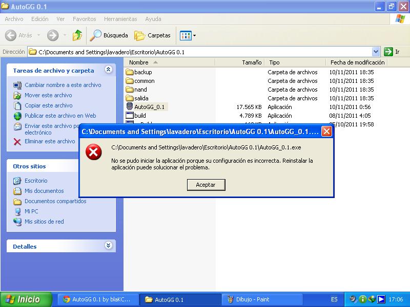Open Mis documentos in Otros sitios
This screenshot has width=410, height=307.
tap(44, 191)
